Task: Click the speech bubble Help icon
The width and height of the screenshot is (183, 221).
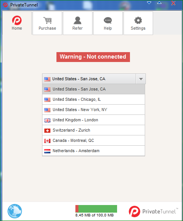Action: [x=108, y=21]
